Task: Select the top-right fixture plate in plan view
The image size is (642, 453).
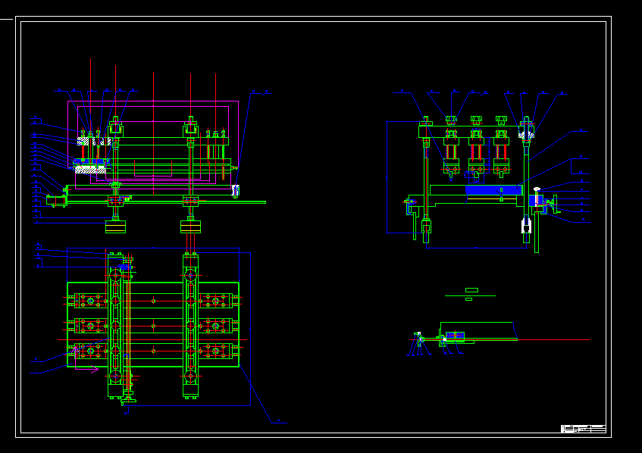Action: 216,301
